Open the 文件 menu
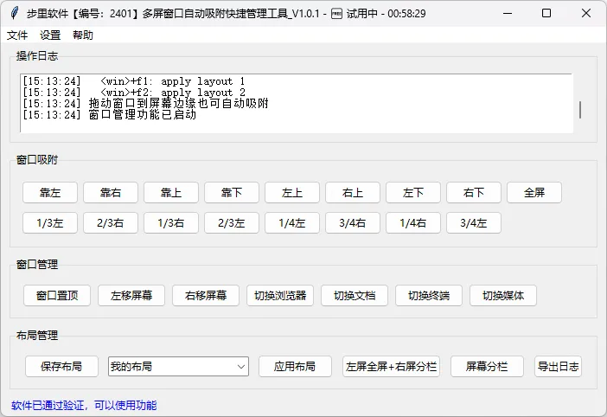This screenshot has height=417, width=607. pos(17,35)
